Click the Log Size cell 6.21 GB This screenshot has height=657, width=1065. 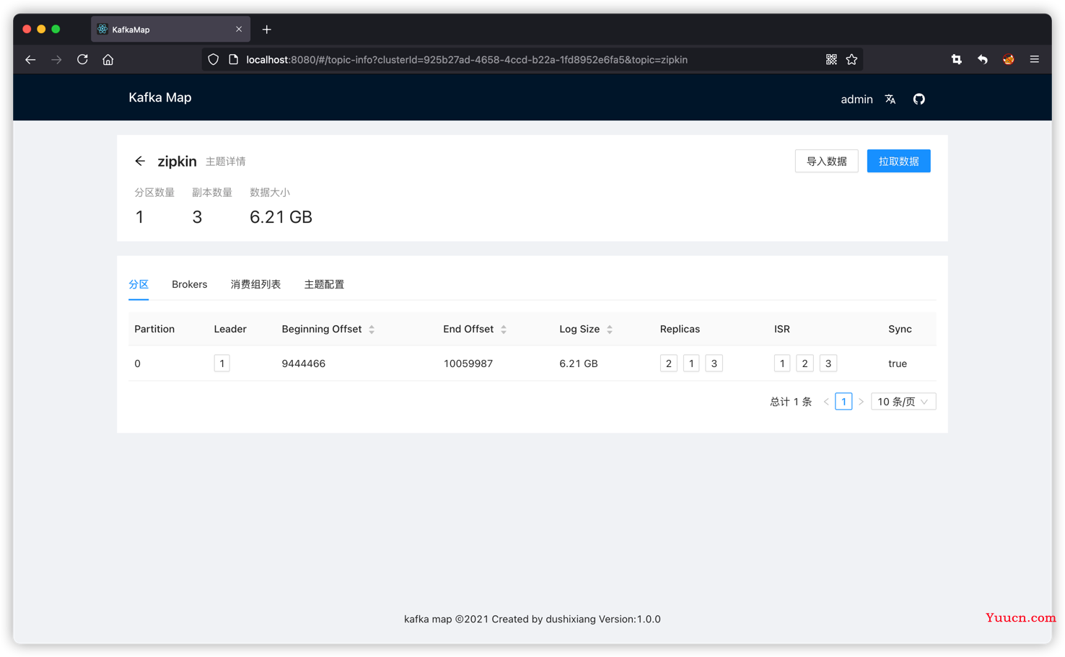(579, 363)
